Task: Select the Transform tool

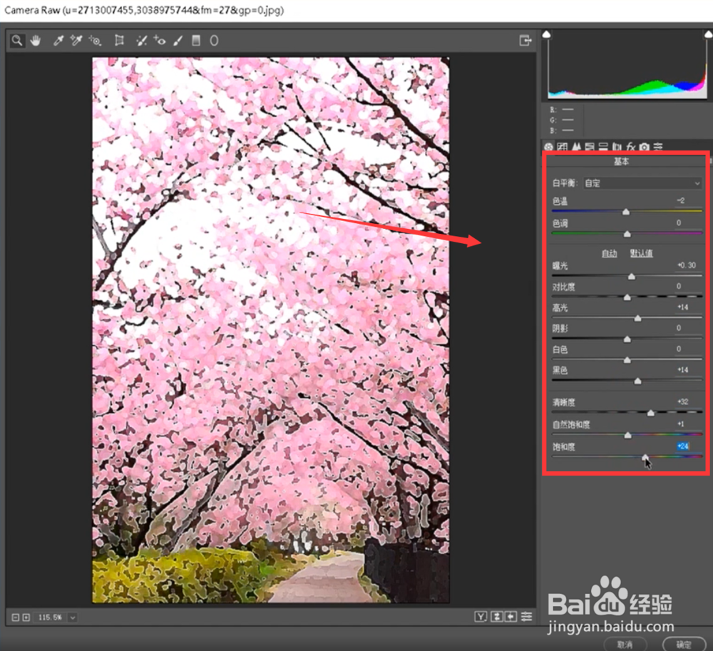Action: click(x=119, y=41)
